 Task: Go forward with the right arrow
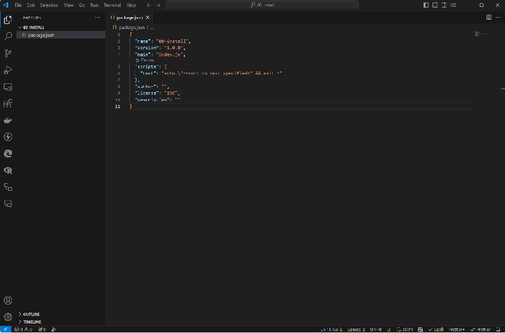click(158, 5)
